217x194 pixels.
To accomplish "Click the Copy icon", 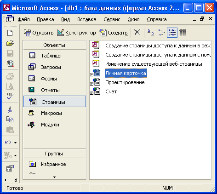I will 10,120.
